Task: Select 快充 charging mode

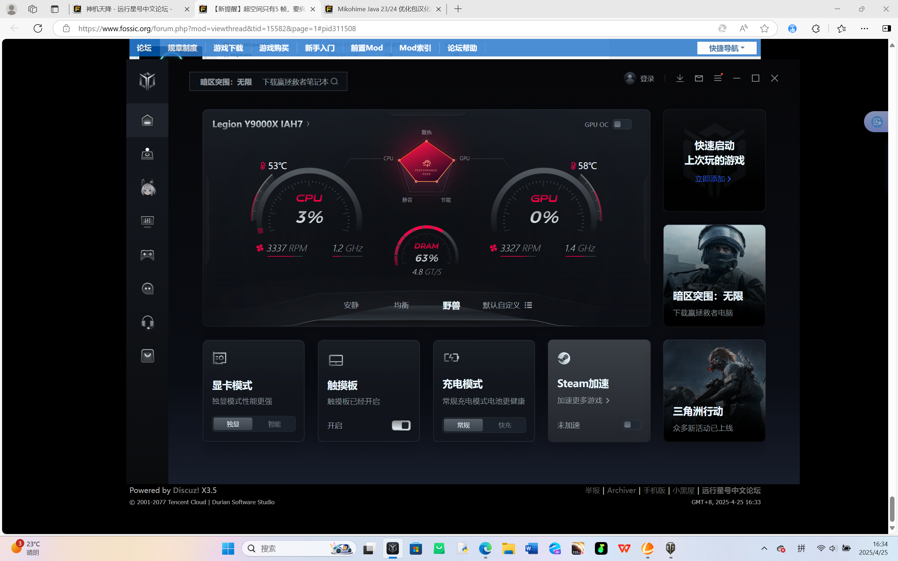Action: [504, 425]
